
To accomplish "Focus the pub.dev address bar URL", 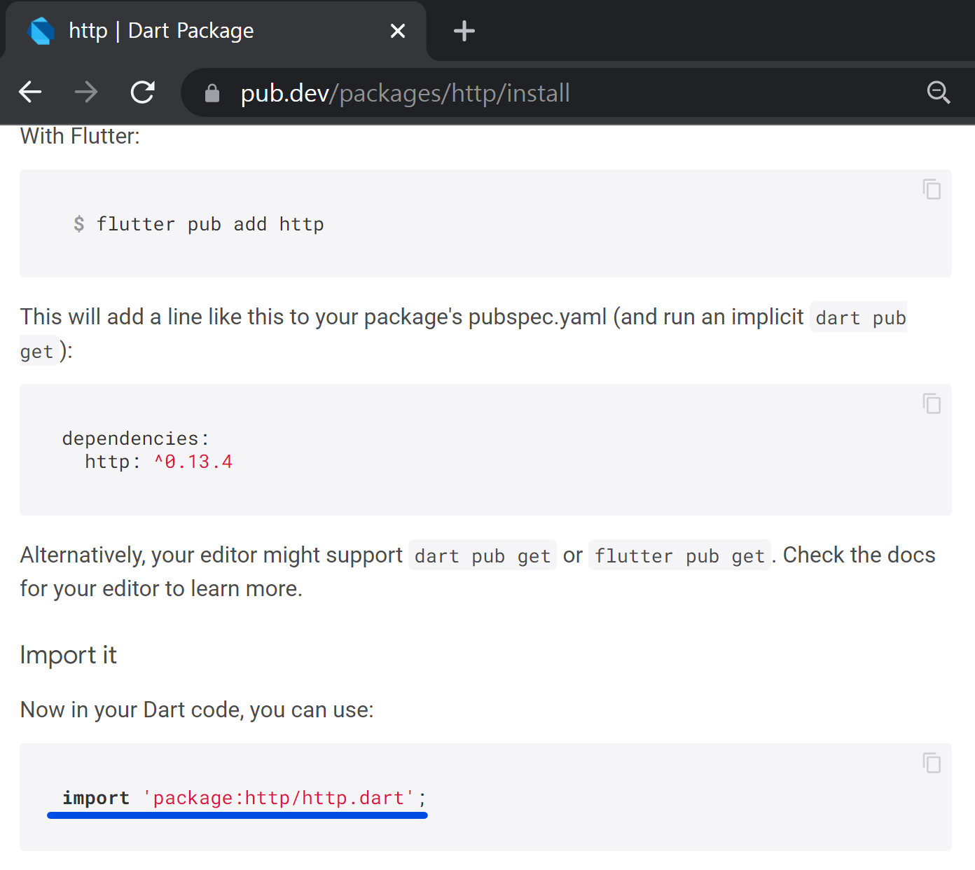I will click(405, 93).
